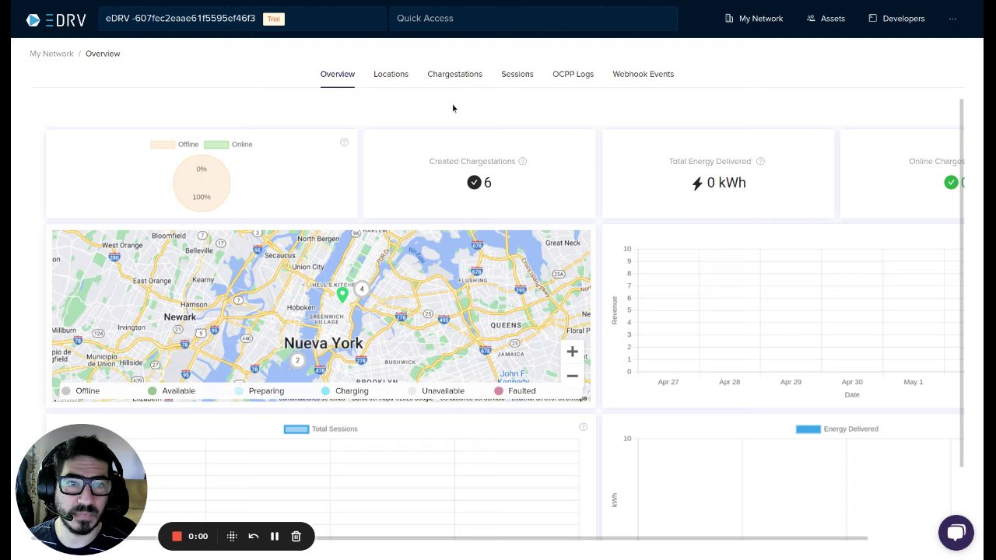
Task: Open the chat support bubble
Action: pos(956,533)
